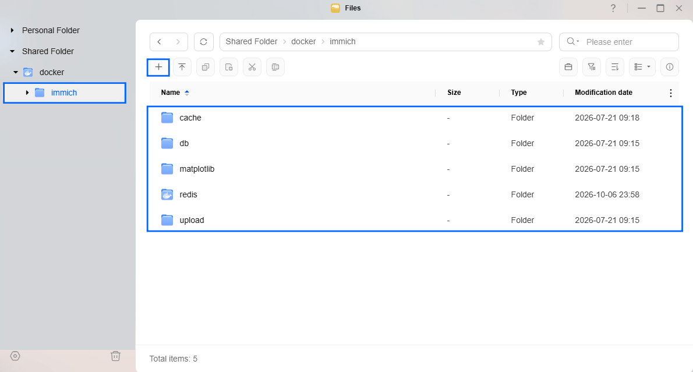Click the plus (new item) toolbar button
Screen dimensions: 693x372
[x=158, y=67]
